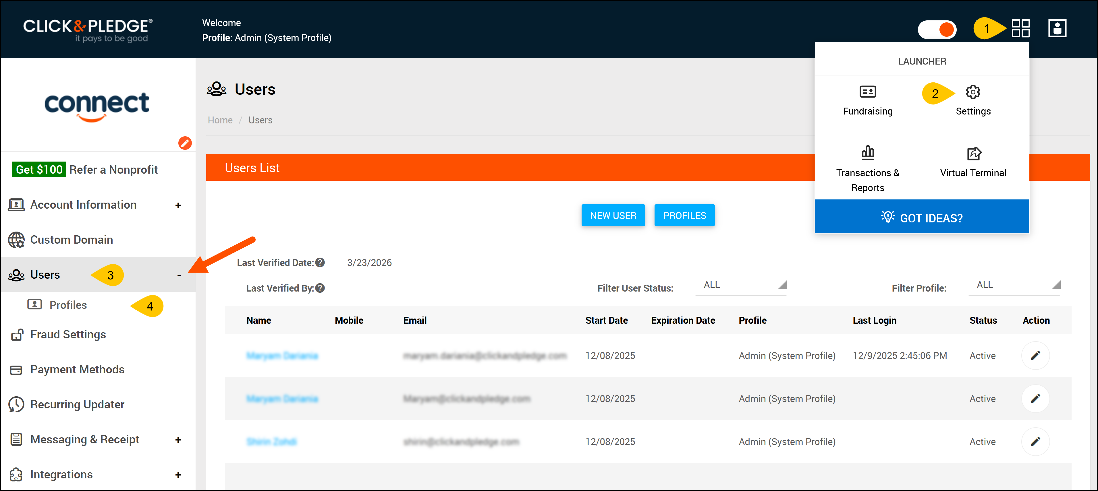1098x491 pixels.
Task: Open the Filter User Status dropdown
Action: (x=741, y=285)
